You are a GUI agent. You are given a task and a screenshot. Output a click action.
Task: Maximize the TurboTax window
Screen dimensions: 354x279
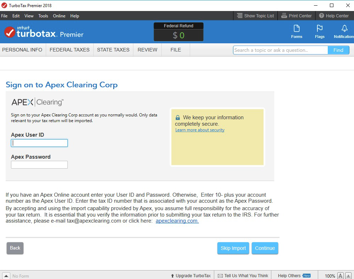click(x=332, y=5)
